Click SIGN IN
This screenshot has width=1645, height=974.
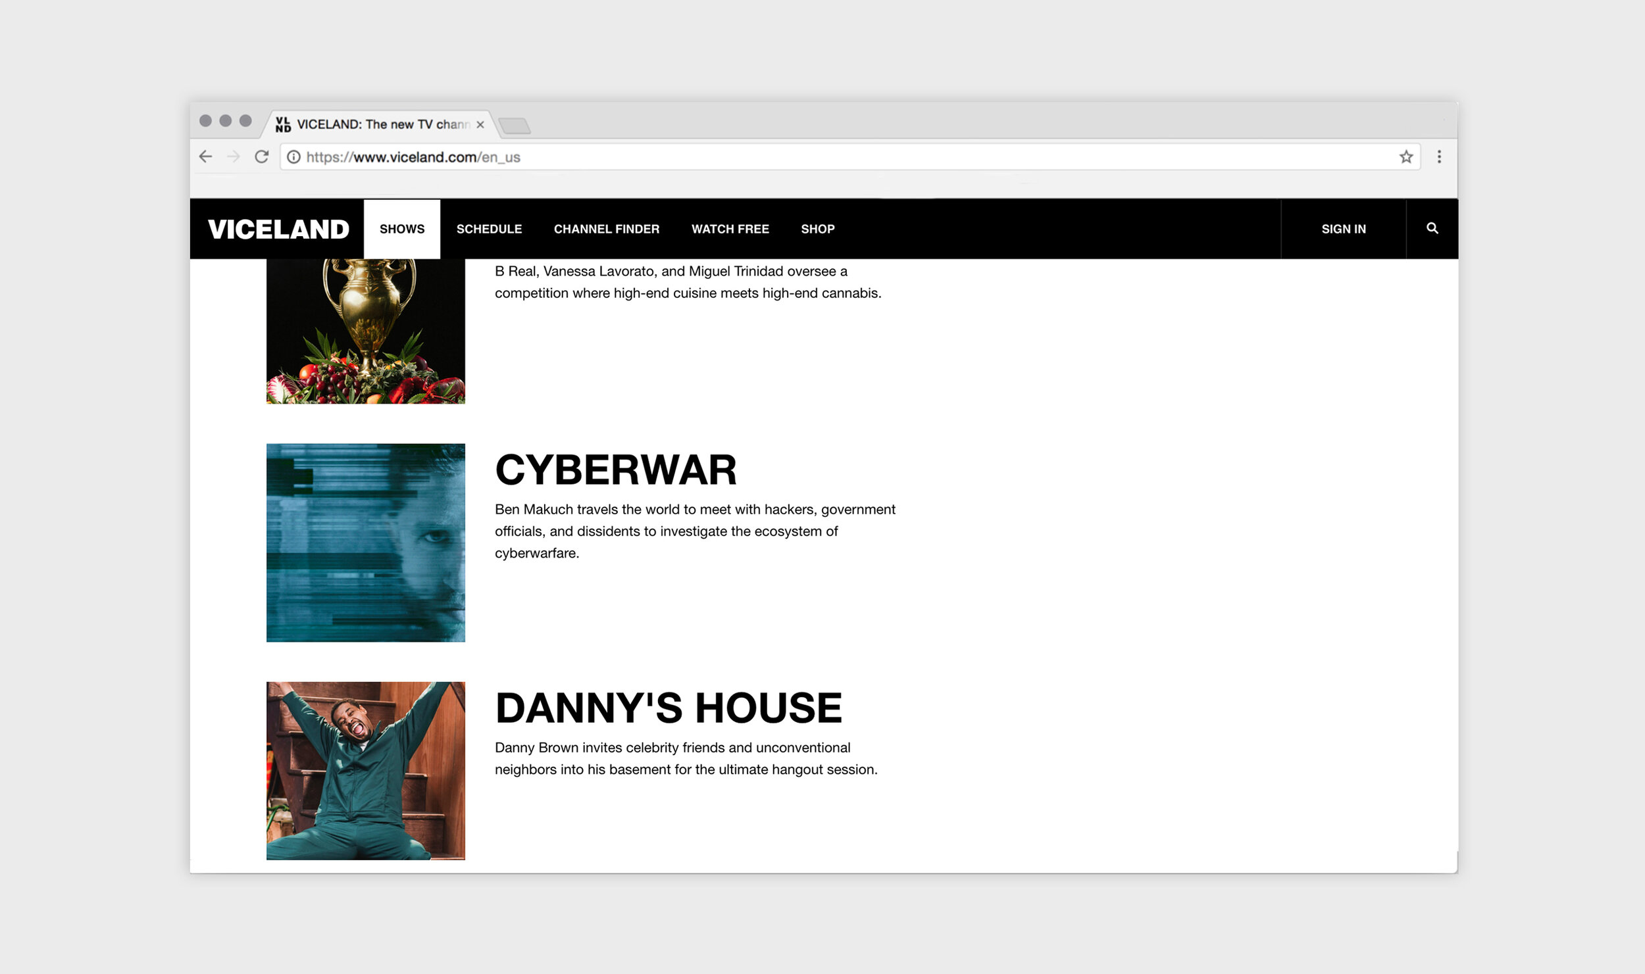tap(1343, 228)
